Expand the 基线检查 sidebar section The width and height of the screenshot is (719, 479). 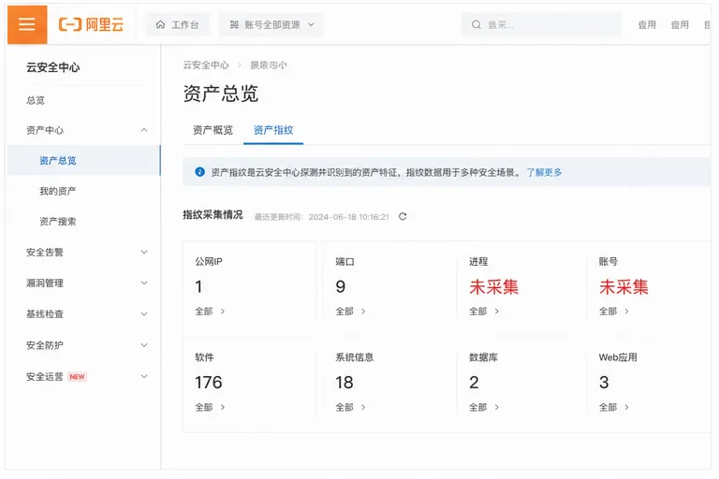pyautogui.click(x=86, y=314)
